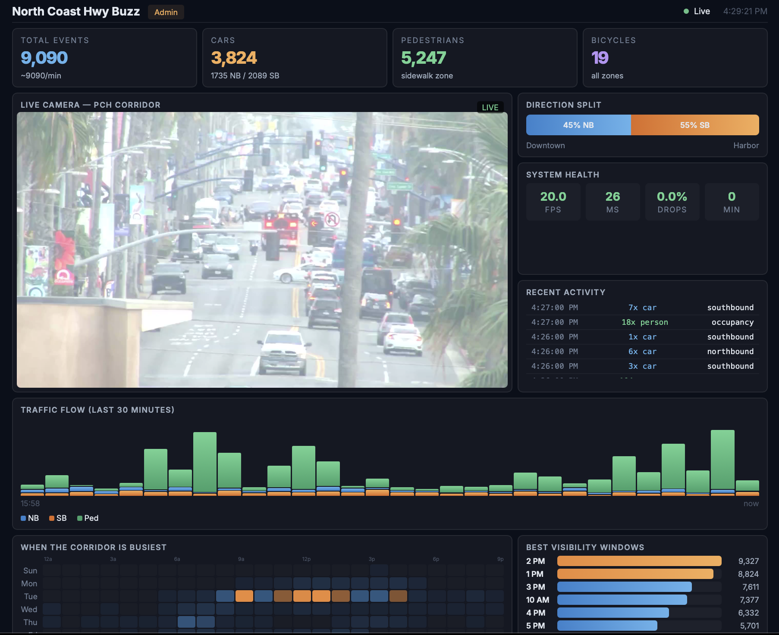Click the Bicycles count showing 19

600,57
